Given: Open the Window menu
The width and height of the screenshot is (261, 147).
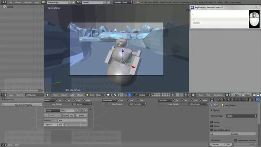Looking at the screenshot, I should click(28, 2).
